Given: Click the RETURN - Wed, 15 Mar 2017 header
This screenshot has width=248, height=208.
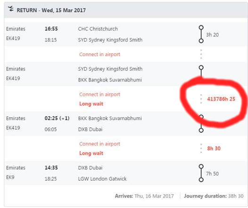Looking at the screenshot, I should [x=51, y=10].
